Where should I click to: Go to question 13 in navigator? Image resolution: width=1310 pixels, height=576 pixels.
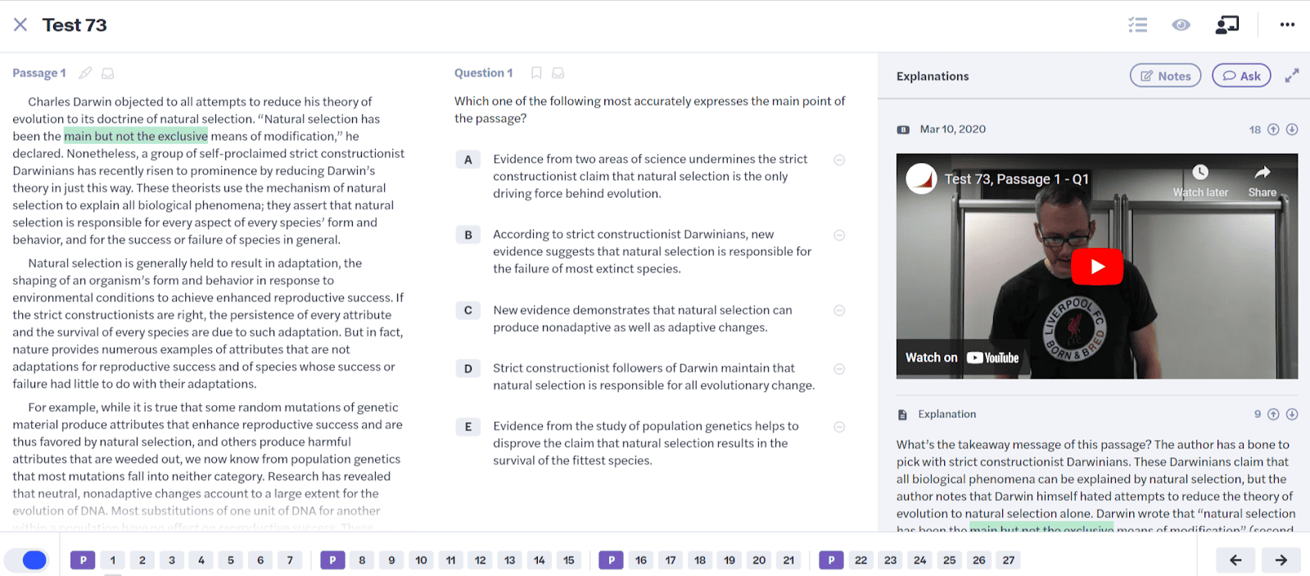(x=509, y=560)
